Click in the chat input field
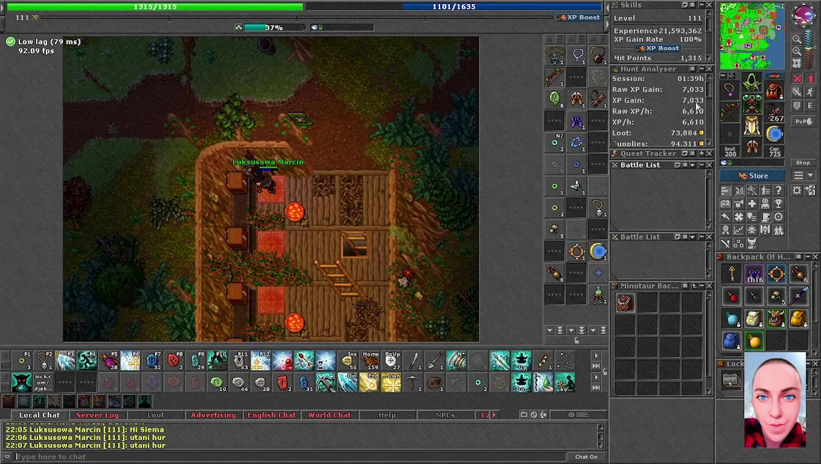Screen dimensions: 821x464 click(290, 457)
